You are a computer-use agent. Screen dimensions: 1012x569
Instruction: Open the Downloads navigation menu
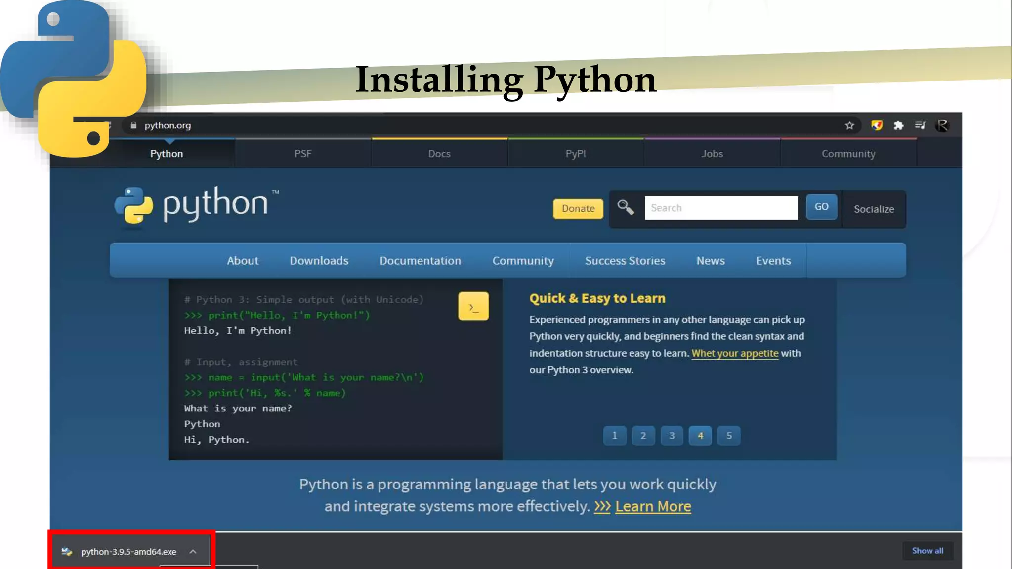tap(319, 261)
